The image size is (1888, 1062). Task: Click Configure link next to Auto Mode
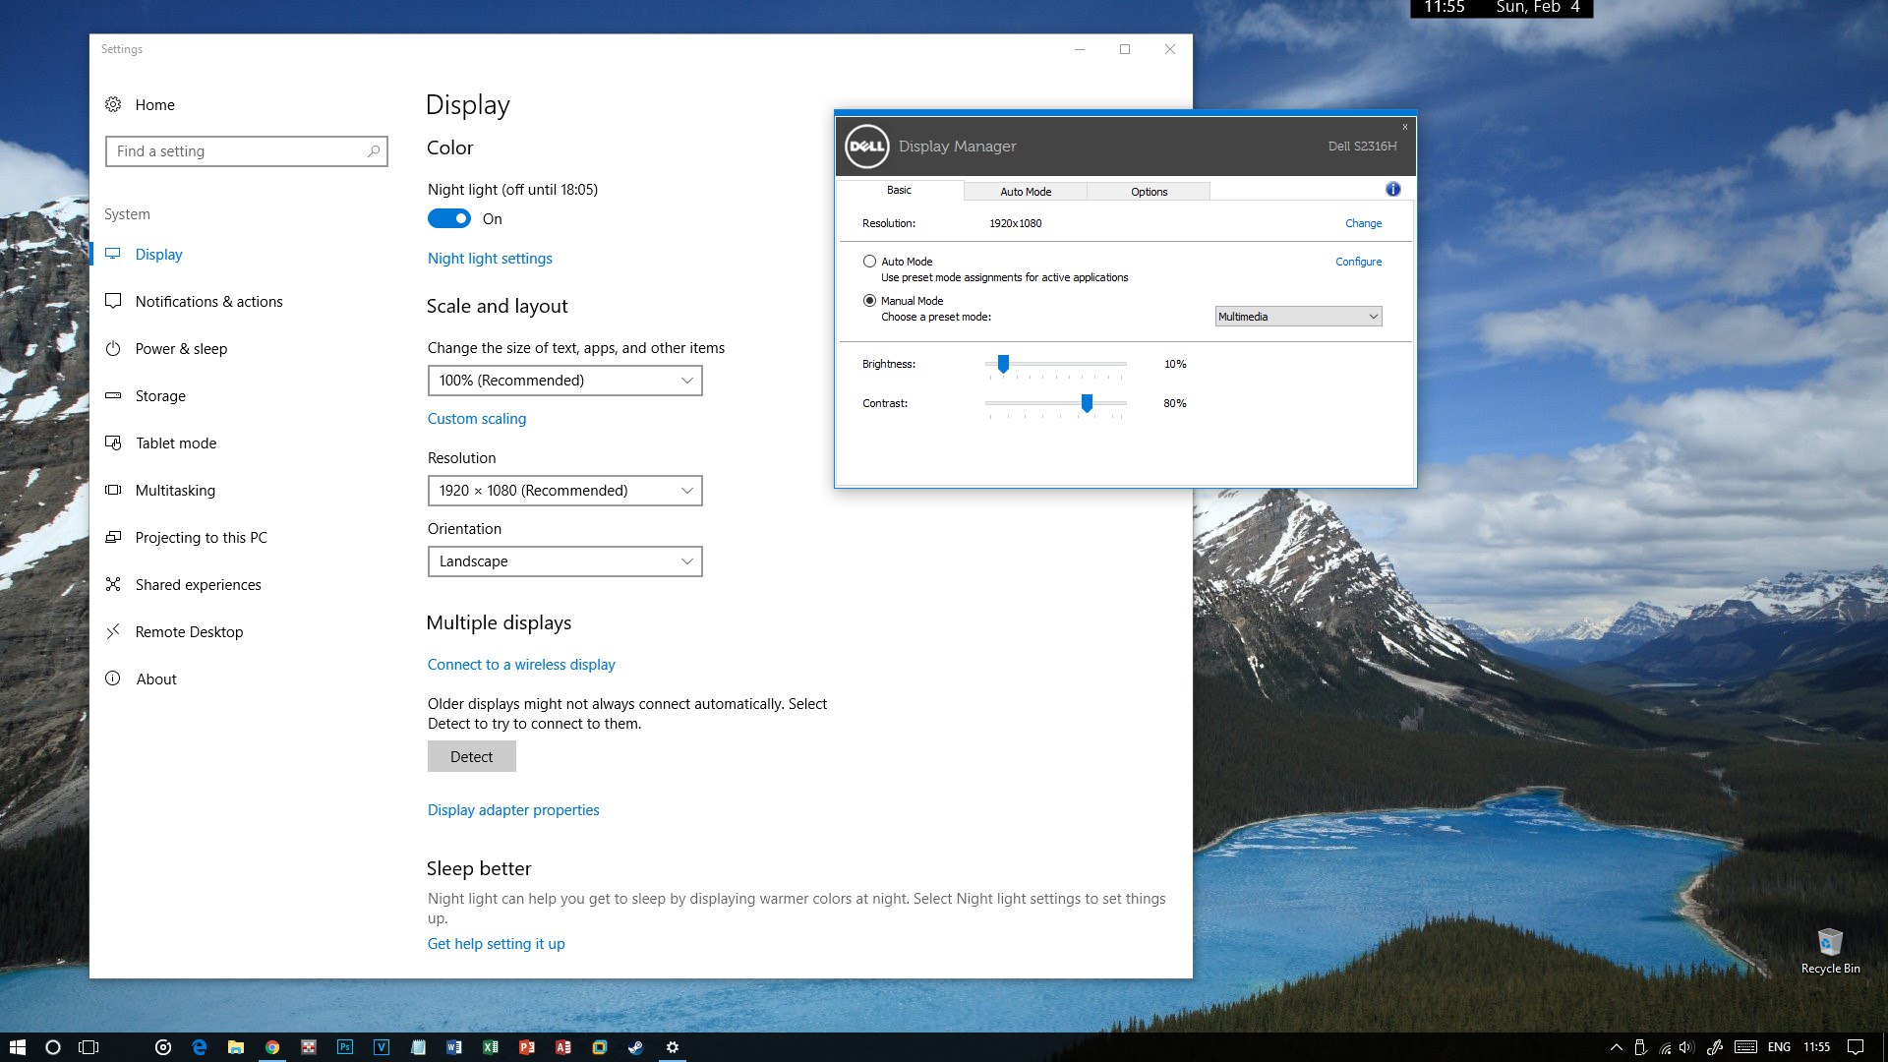coord(1359,261)
